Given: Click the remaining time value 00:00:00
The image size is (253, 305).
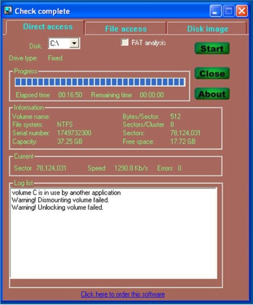Looking at the screenshot, I should (152, 95).
